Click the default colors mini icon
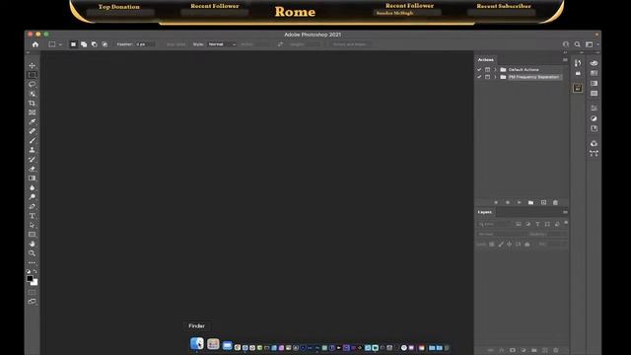 [x=29, y=272]
